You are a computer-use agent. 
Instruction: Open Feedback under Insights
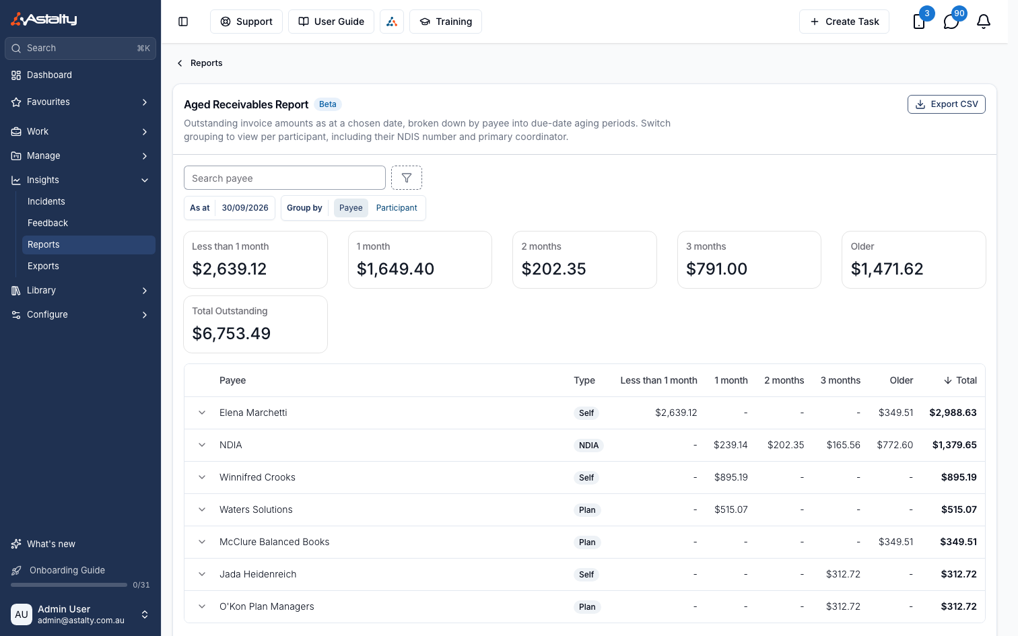pos(89,223)
